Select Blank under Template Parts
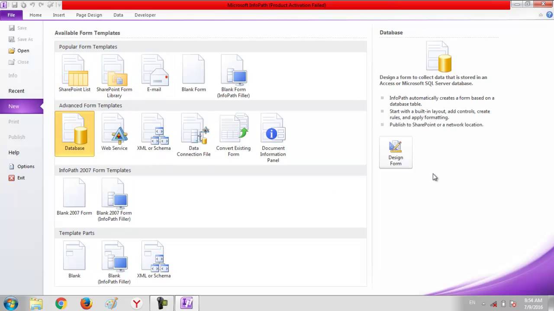This screenshot has width=554, height=311. pyautogui.click(x=74, y=260)
